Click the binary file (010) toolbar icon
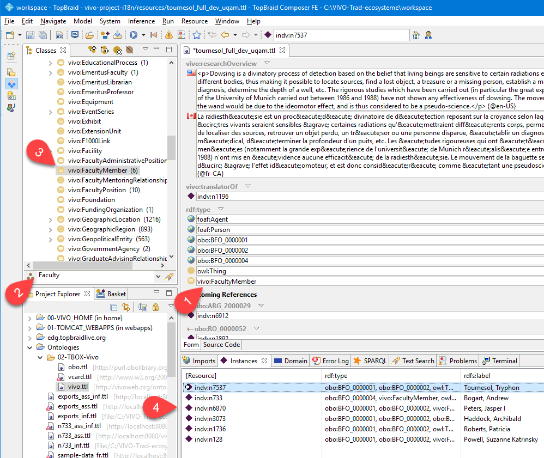Screen dimensions: 544x458 (59, 35)
